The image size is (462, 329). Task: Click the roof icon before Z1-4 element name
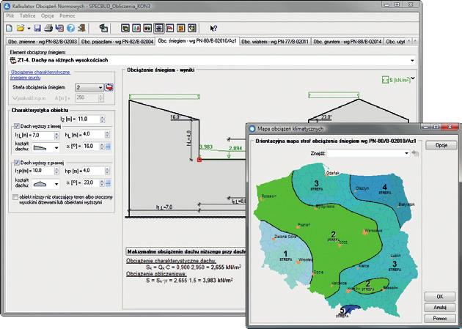(13, 60)
